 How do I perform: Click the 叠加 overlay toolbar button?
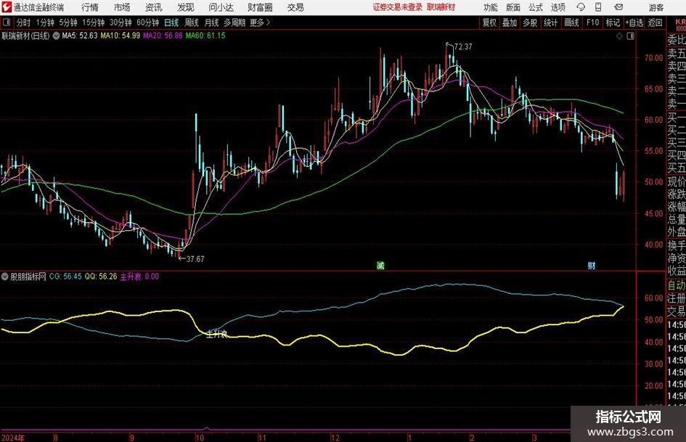tap(510, 22)
